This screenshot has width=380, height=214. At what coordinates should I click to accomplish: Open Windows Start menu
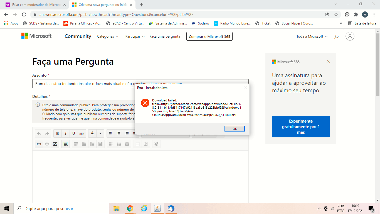7,208
